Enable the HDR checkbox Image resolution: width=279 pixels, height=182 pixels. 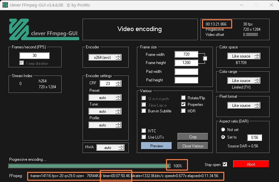click(x=183, y=111)
